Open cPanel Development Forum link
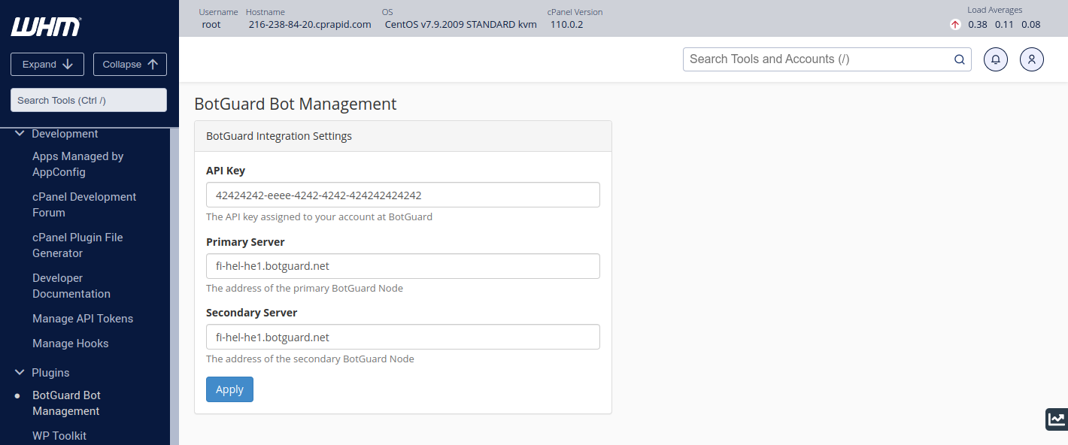Viewport: 1068px width, 445px height. click(x=84, y=204)
